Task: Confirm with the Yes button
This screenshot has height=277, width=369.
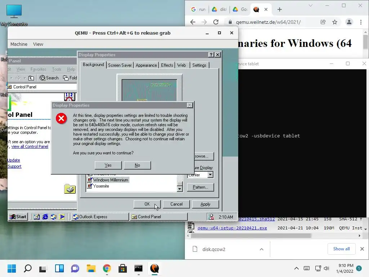Action: [108, 165]
